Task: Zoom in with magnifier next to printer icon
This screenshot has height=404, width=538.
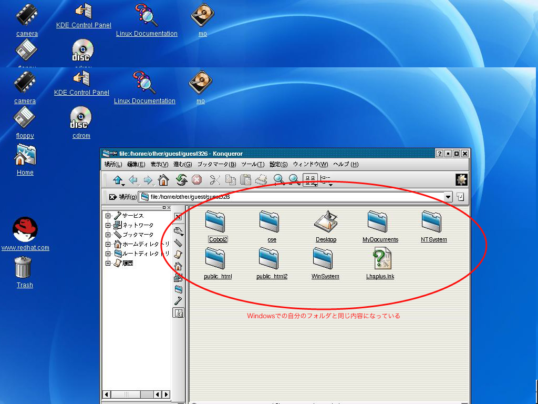Action: [278, 180]
